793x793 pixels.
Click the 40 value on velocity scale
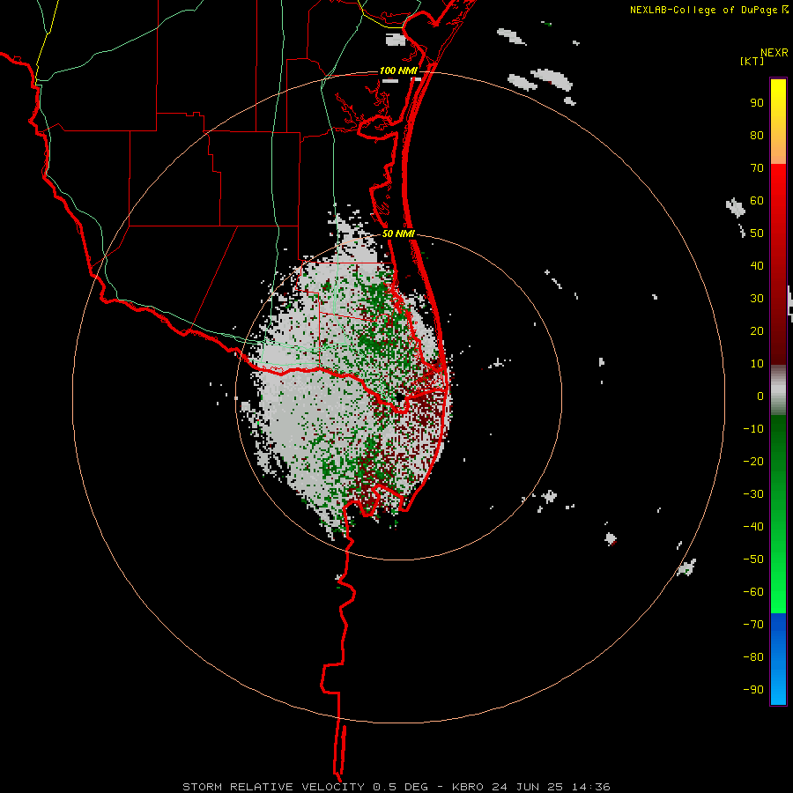tap(757, 265)
